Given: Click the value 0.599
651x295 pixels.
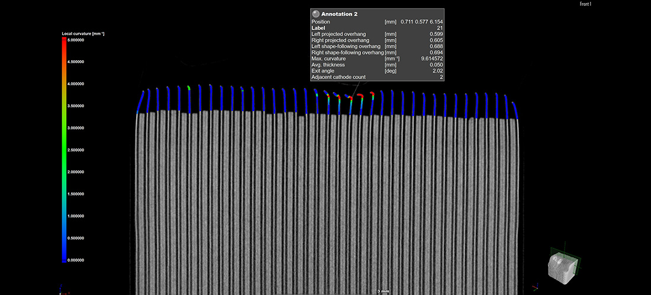Looking at the screenshot, I should point(437,34).
